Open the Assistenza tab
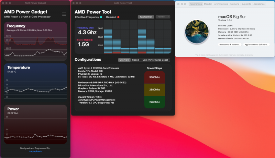The image size is (275, 158). coord(259,4)
